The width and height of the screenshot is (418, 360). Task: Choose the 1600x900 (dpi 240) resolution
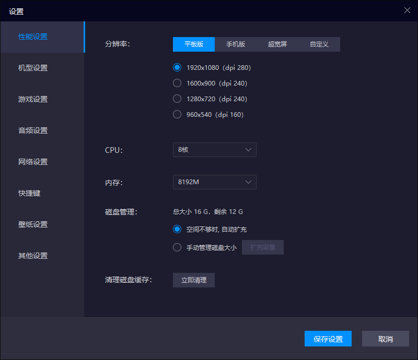[x=177, y=83]
